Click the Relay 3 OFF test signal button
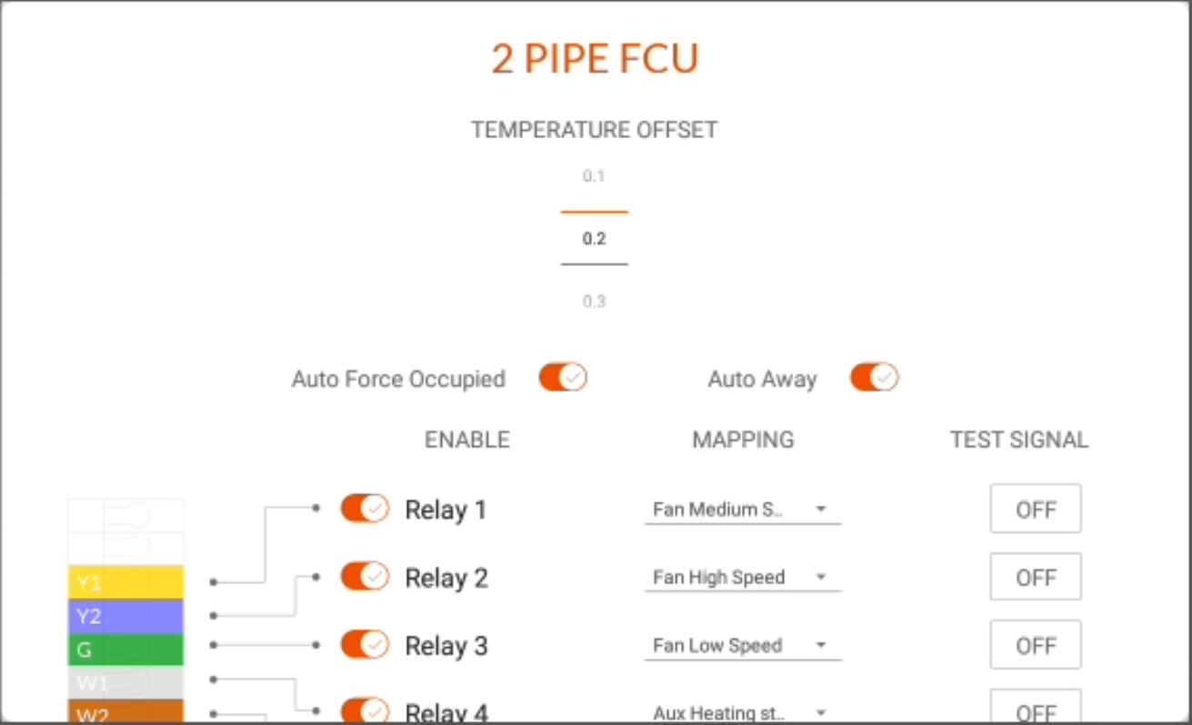This screenshot has height=725, width=1192. click(x=1036, y=645)
